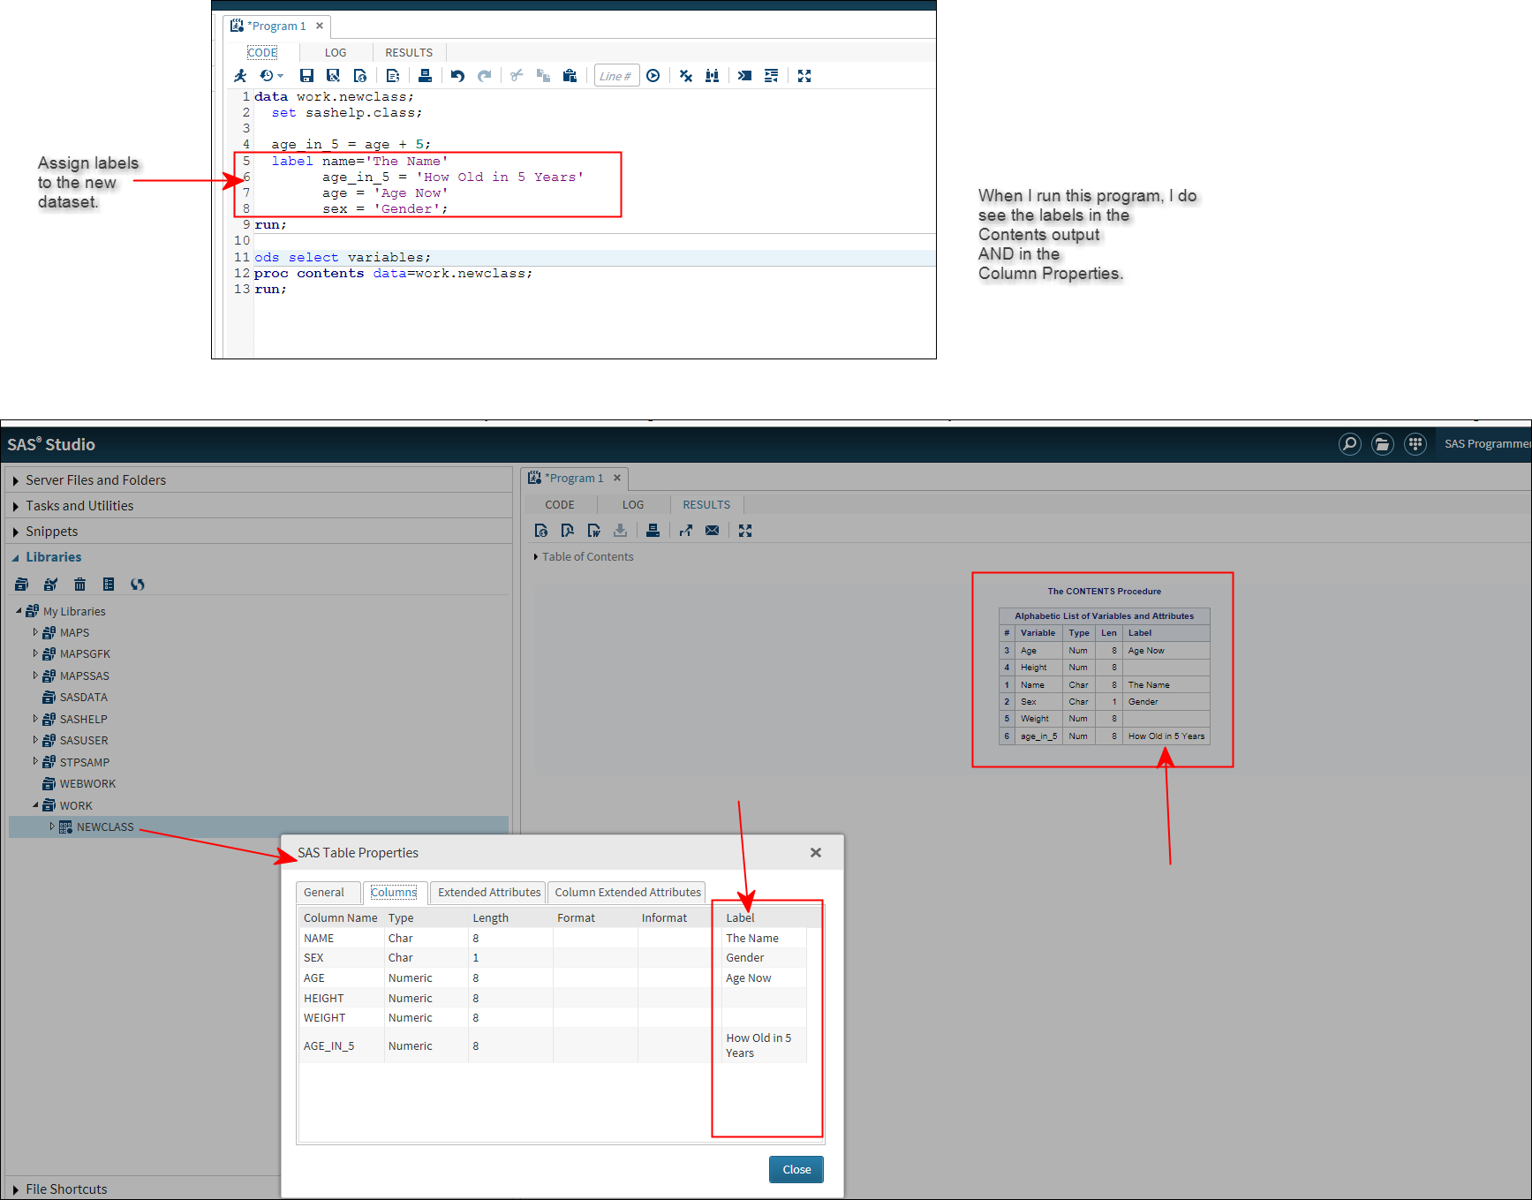Cut the selected code with scissors icon
Screen dimensions: 1532x1200
point(517,76)
